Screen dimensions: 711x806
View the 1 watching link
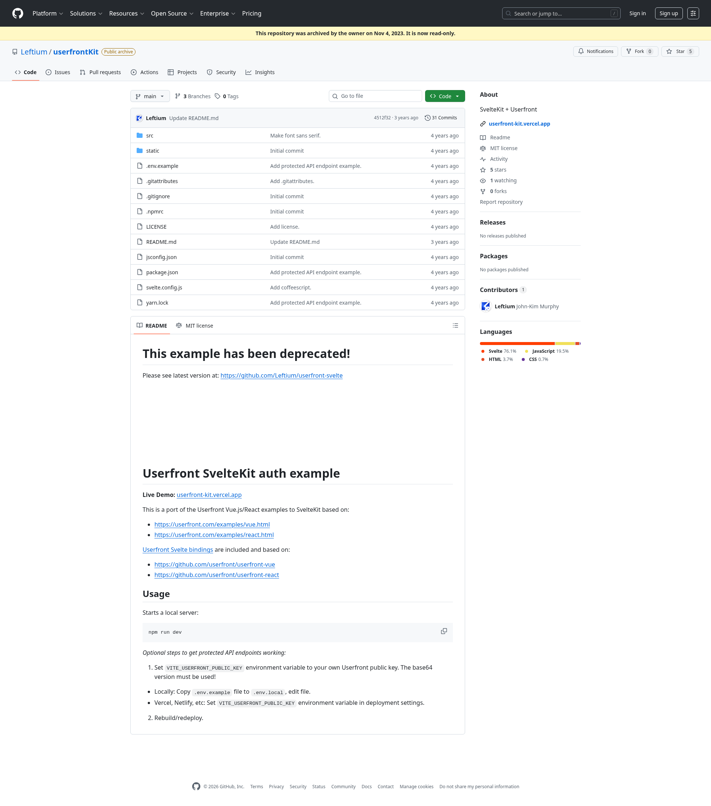[x=498, y=180]
